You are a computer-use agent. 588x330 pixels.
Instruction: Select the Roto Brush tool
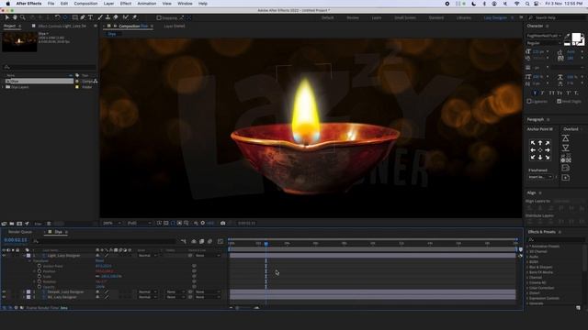coord(125,17)
